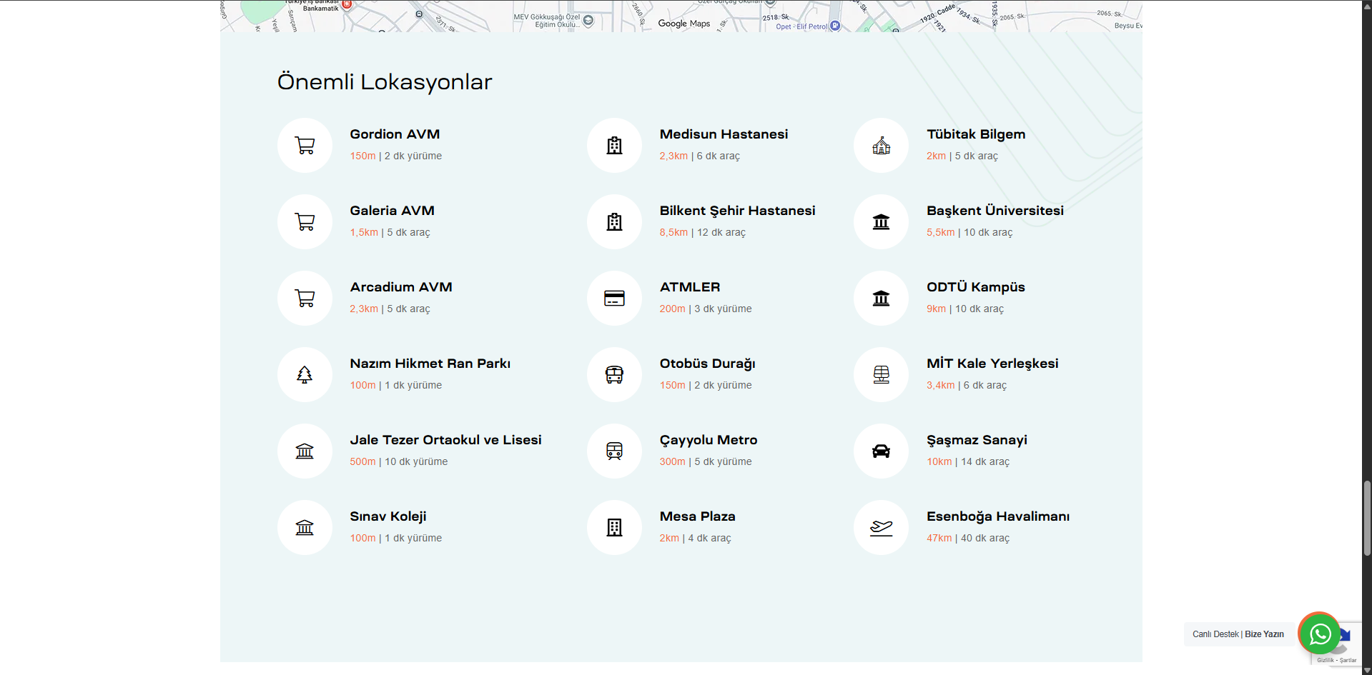This screenshot has width=1372, height=675.
Task: Click the tree icon for Nazım Hikmet Ran Parkı
Action: point(305,375)
